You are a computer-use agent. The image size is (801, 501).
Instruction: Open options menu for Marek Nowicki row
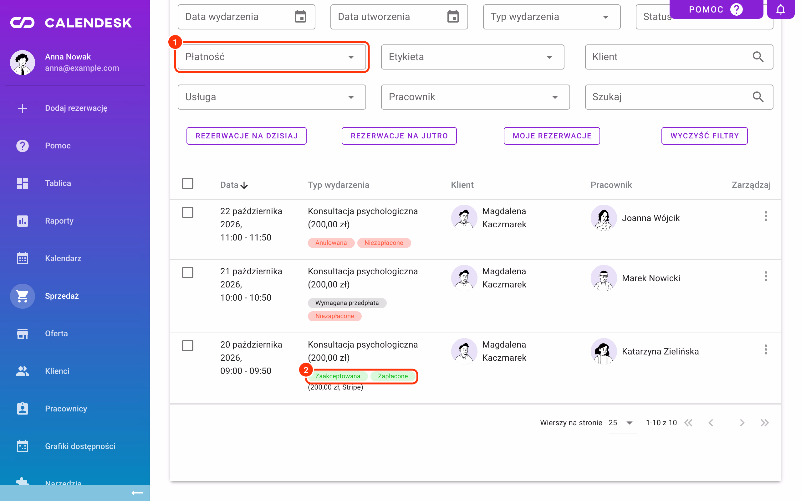[x=766, y=276]
